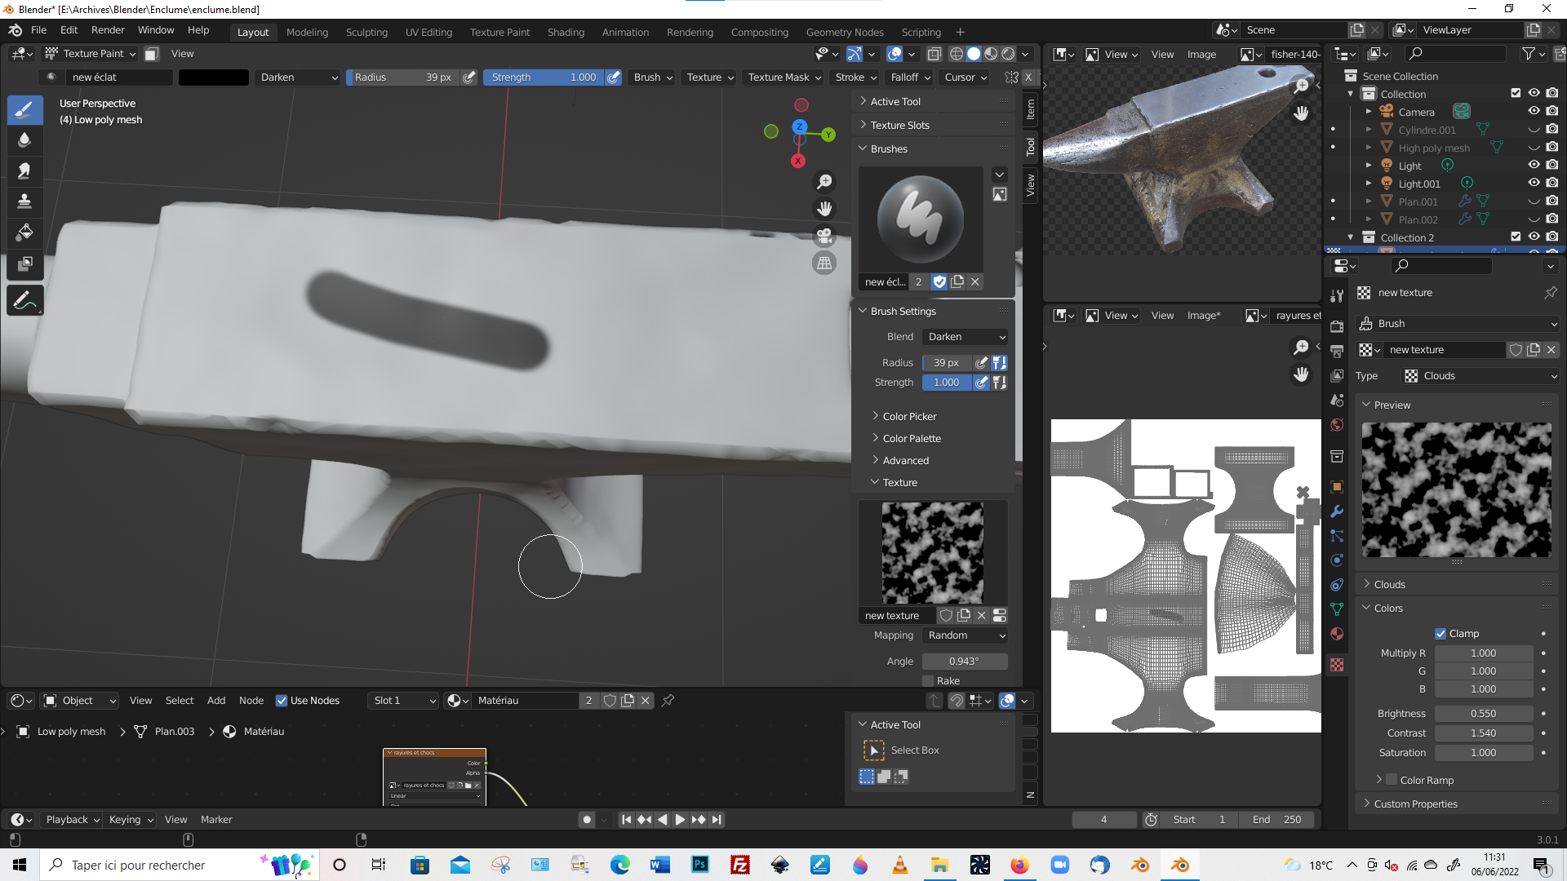Select the Mask tool
Image resolution: width=1567 pixels, height=881 pixels.
[x=24, y=263]
